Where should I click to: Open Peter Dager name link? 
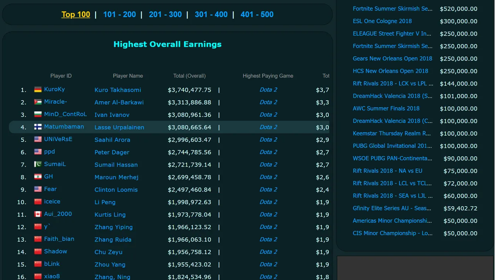tap(112, 152)
